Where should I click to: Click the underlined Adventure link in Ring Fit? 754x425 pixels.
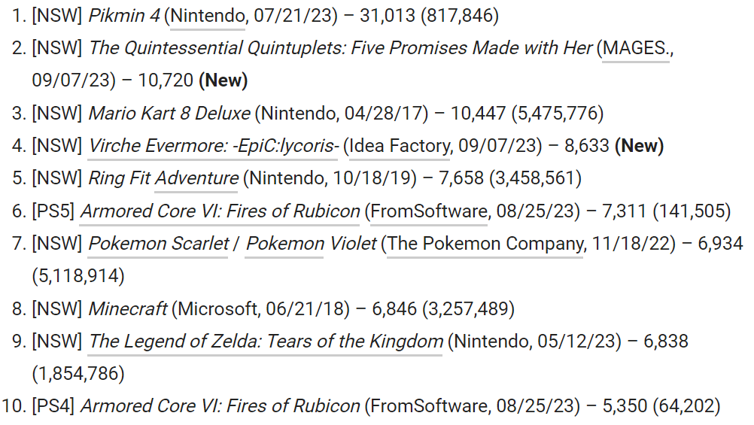tap(196, 178)
